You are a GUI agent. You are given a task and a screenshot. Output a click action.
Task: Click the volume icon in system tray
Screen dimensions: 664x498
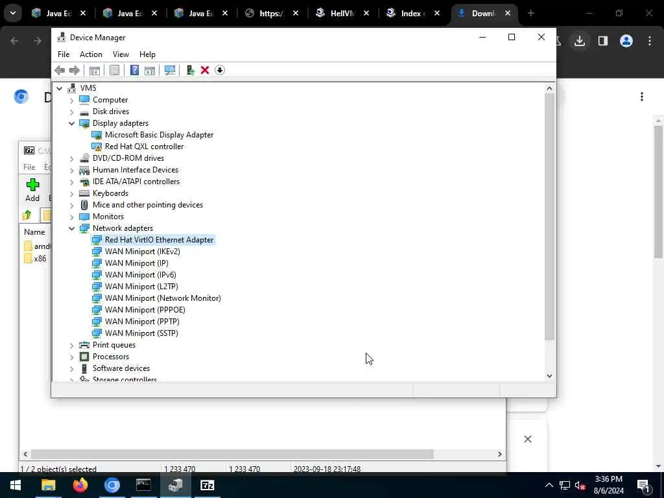click(x=580, y=486)
